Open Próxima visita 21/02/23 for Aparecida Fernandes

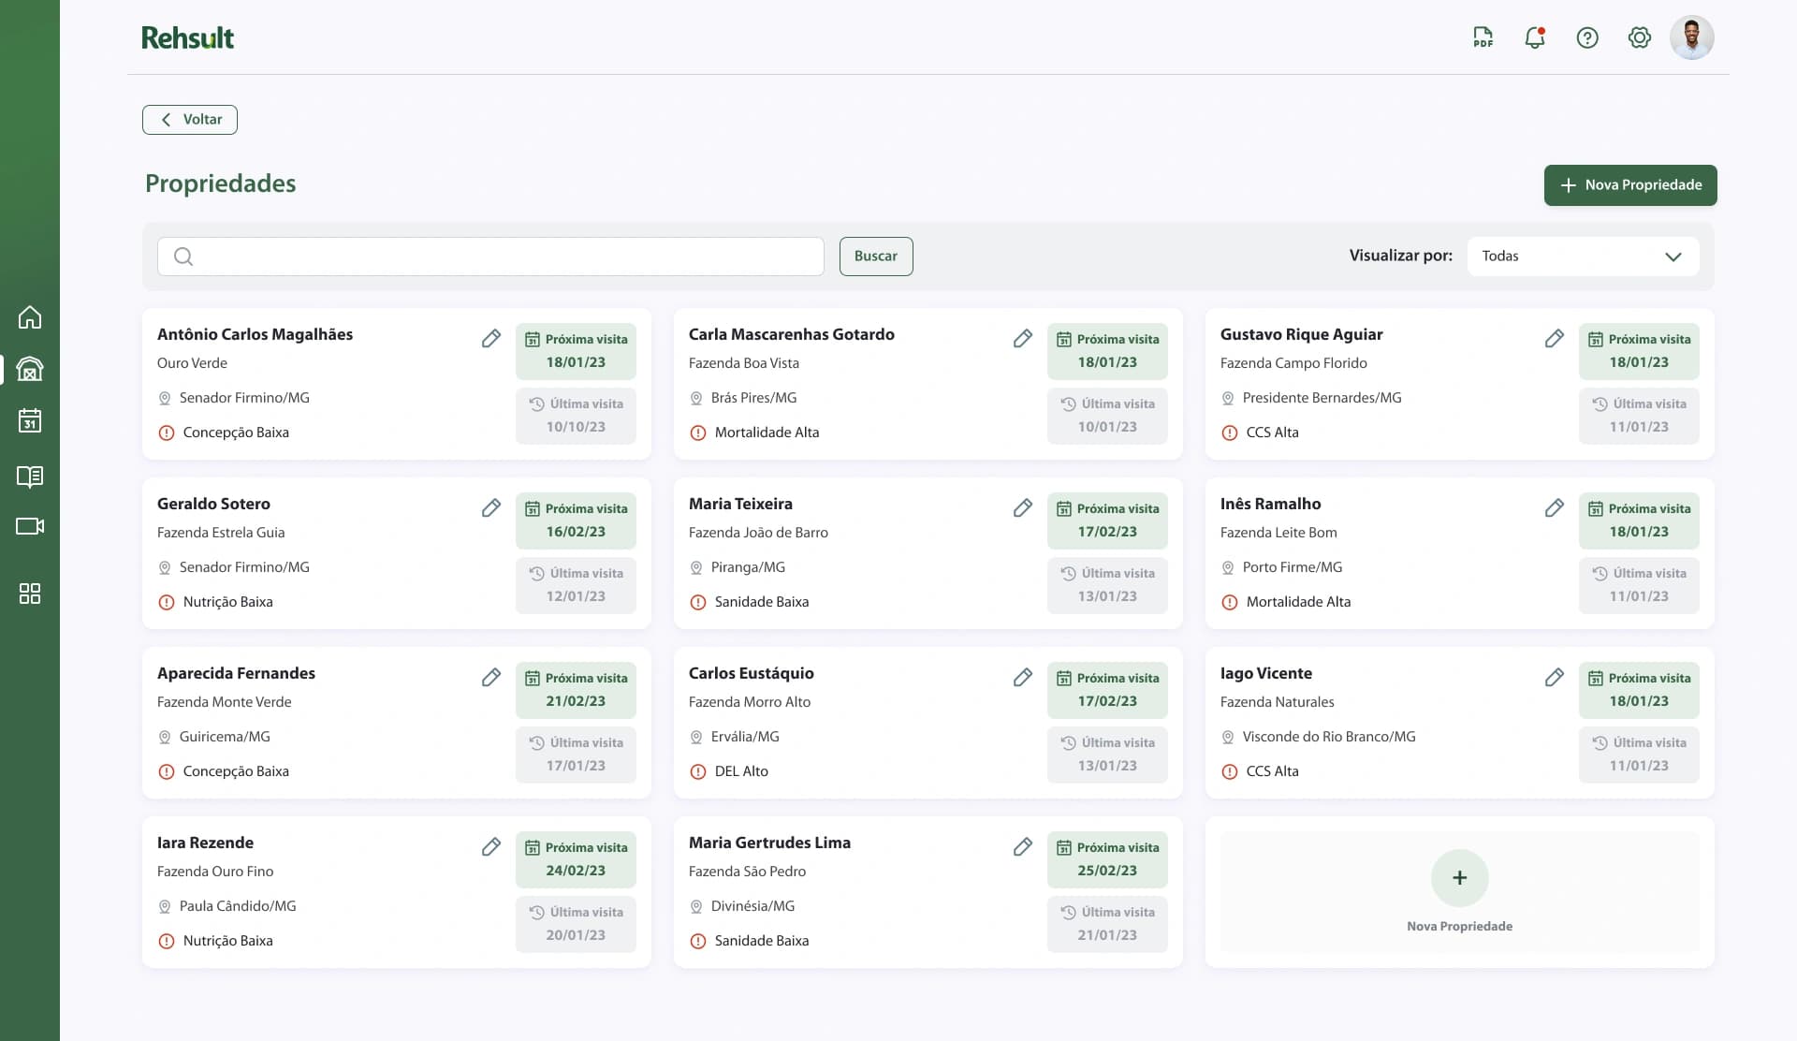tap(576, 690)
